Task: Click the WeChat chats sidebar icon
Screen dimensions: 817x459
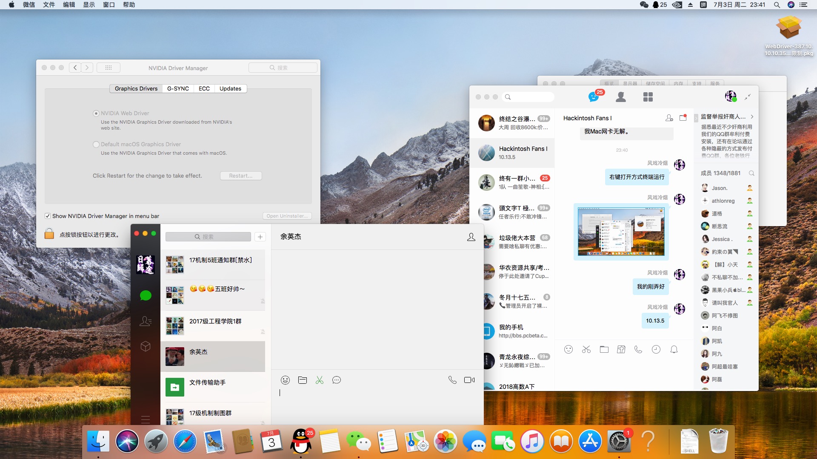Action: pyautogui.click(x=146, y=295)
